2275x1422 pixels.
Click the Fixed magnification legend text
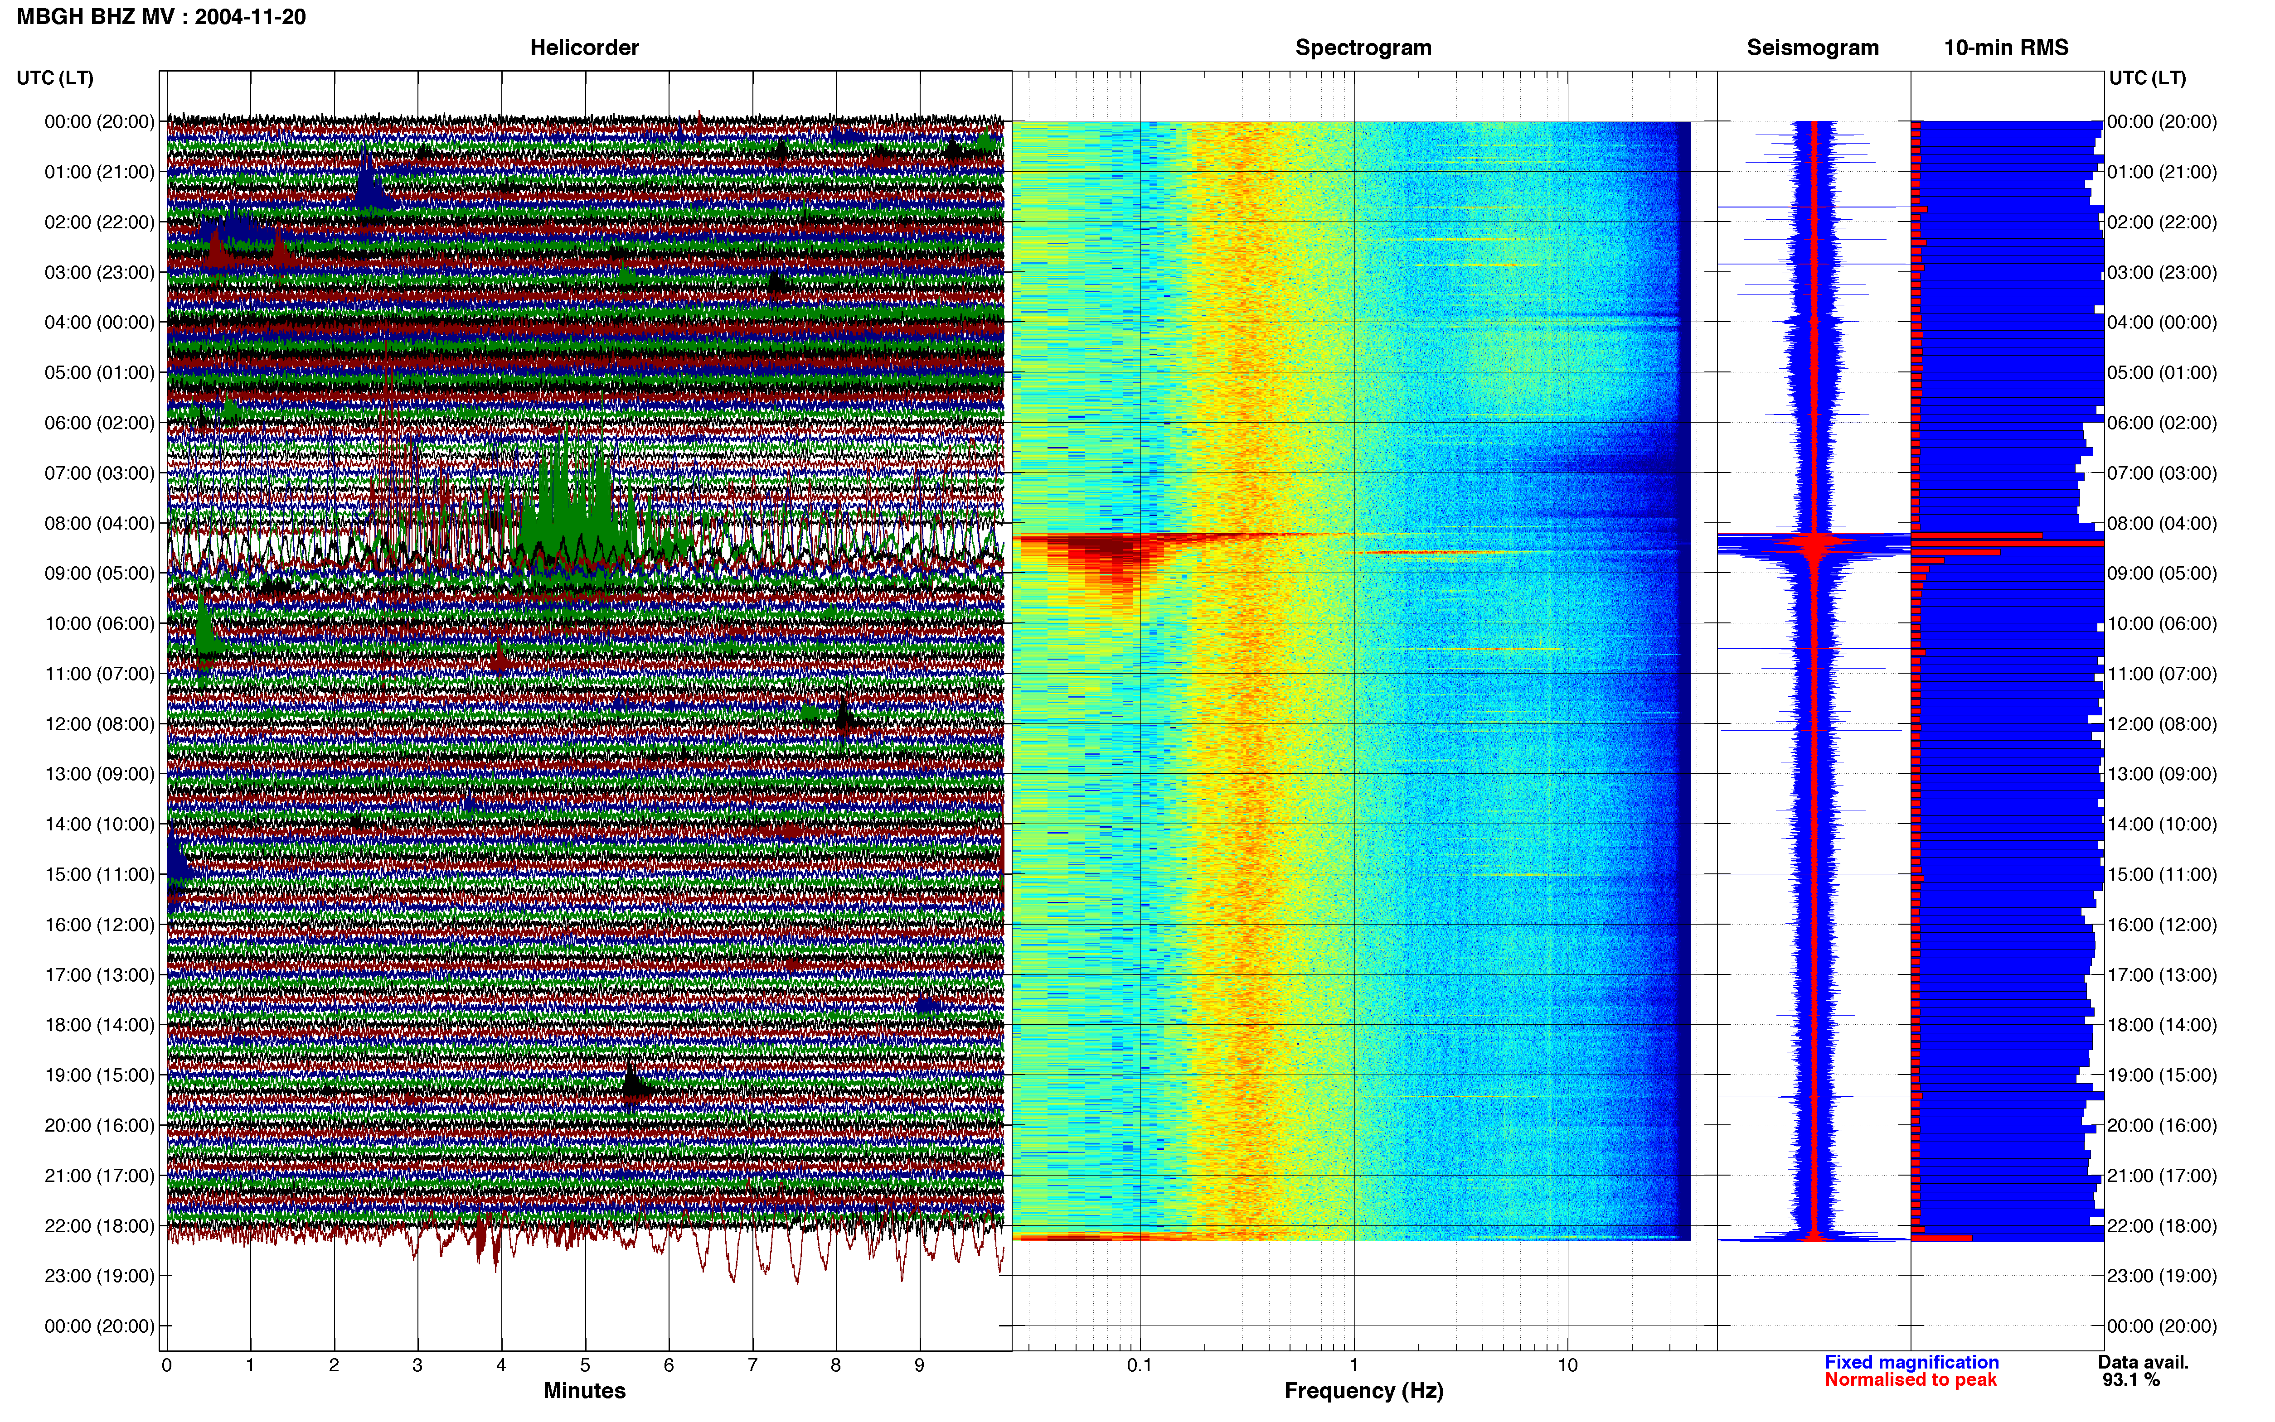(1911, 1362)
